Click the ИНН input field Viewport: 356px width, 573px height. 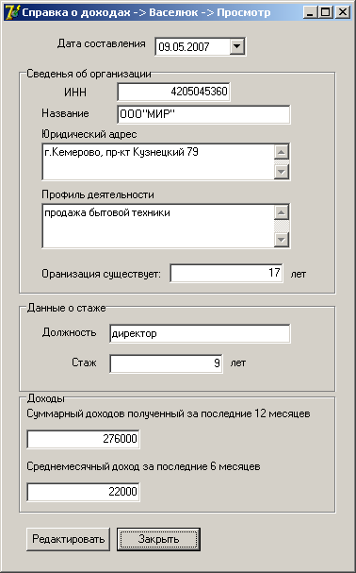(x=173, y=92)
